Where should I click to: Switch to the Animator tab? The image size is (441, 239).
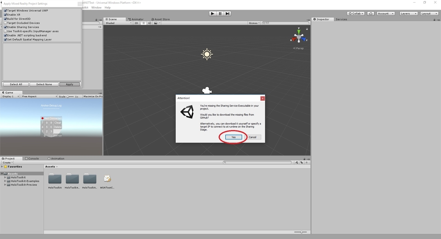136,19
